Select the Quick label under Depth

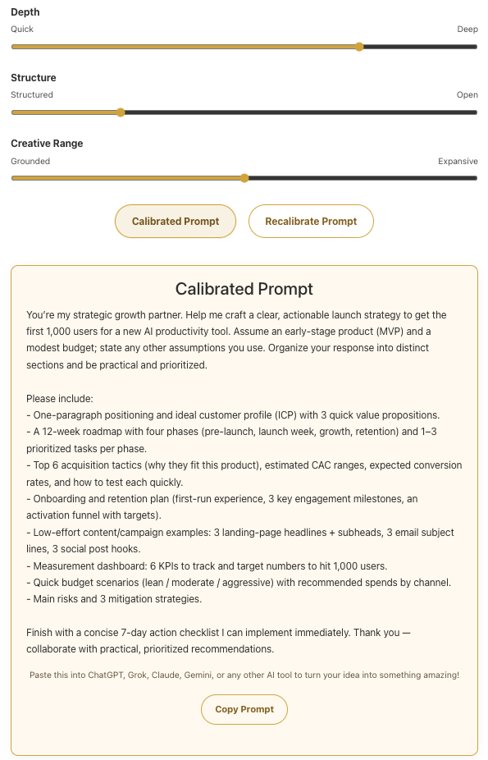tap(21, 29)
